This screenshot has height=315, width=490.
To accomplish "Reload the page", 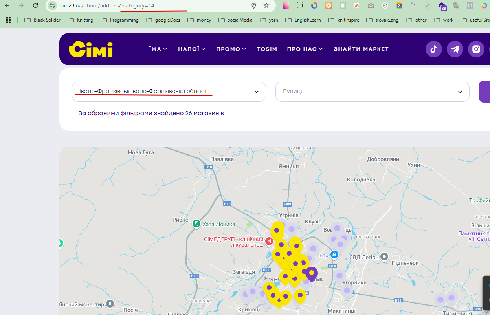I will 36,5.
